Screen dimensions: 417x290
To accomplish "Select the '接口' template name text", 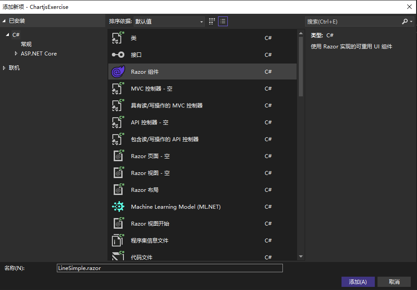I will coord(136,55).
